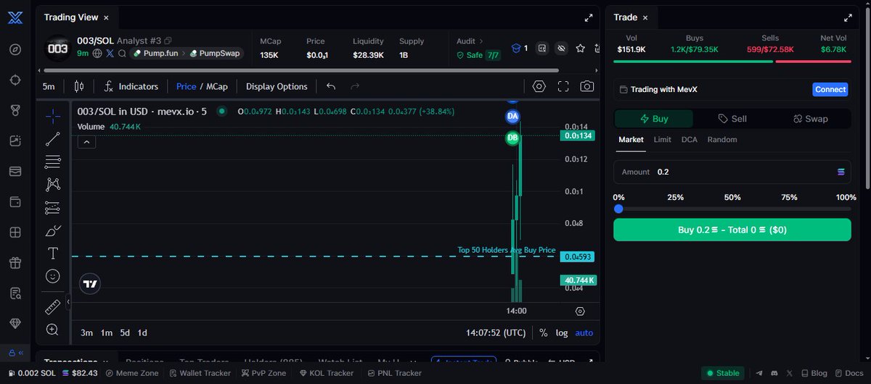Select the trend line drawing tool

tap(52, 138)
